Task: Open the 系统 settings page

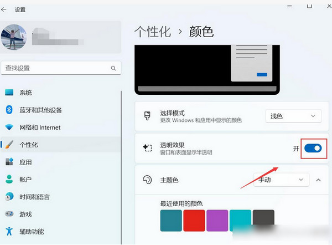Action: 61,93
